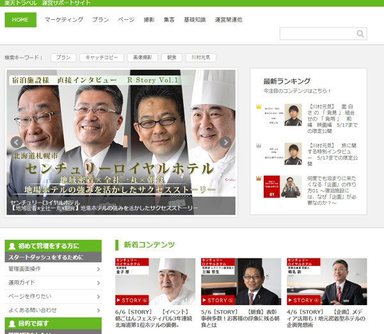384x334 pixels.
Task: Open 6/6 [STORY] 朝ごはんフェスティバル article link
Action: point(154,319)
